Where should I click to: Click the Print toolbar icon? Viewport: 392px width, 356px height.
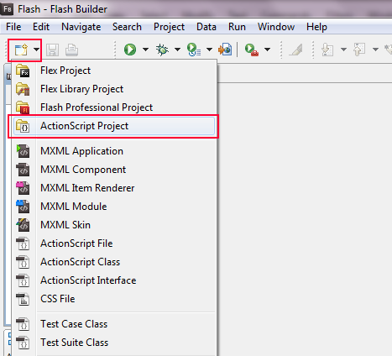pyautogui.click(x=71, y=50)
